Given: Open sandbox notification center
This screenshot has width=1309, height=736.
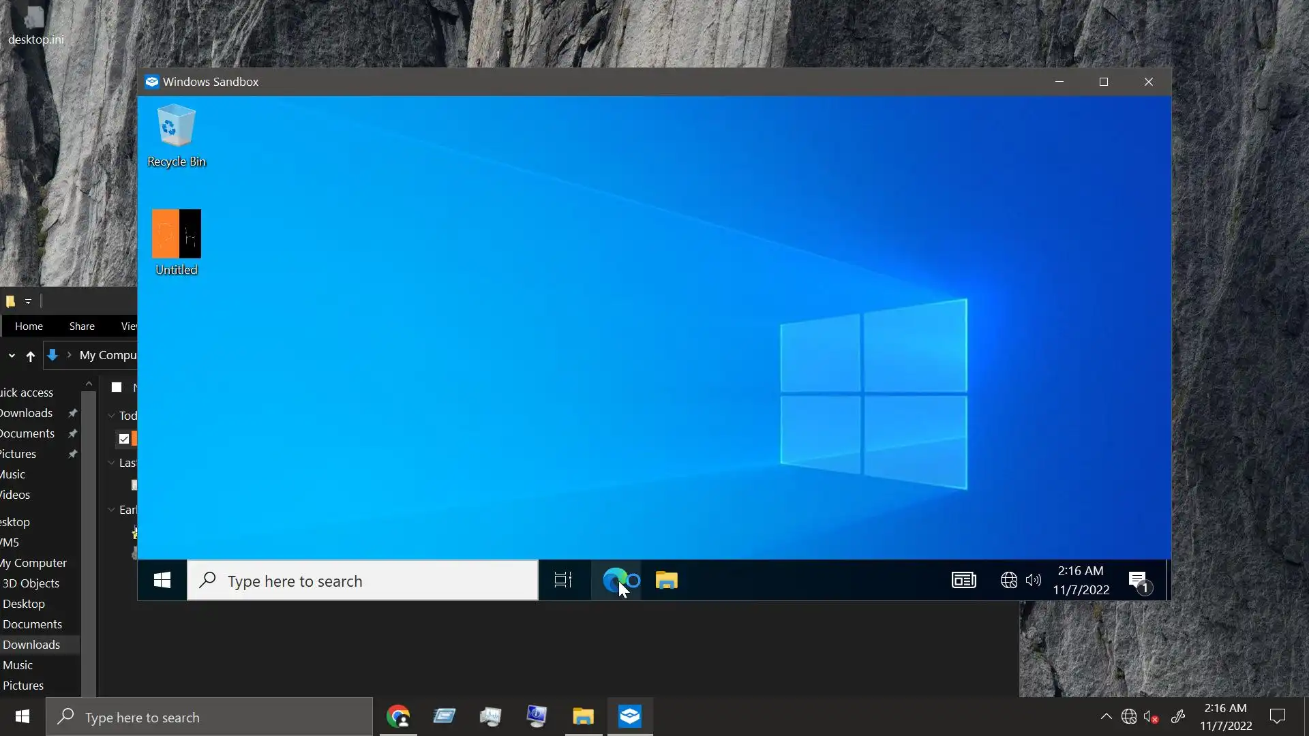Looking at the screenshot, I should tap(1138, 581).
